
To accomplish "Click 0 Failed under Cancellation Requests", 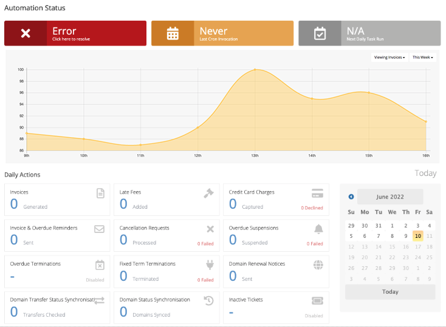I will 205,244.
